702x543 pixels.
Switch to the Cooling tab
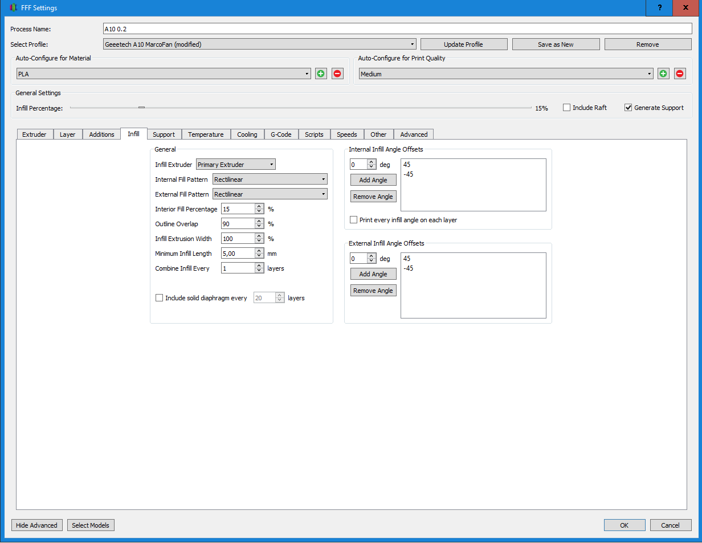[x=247, y=134]
